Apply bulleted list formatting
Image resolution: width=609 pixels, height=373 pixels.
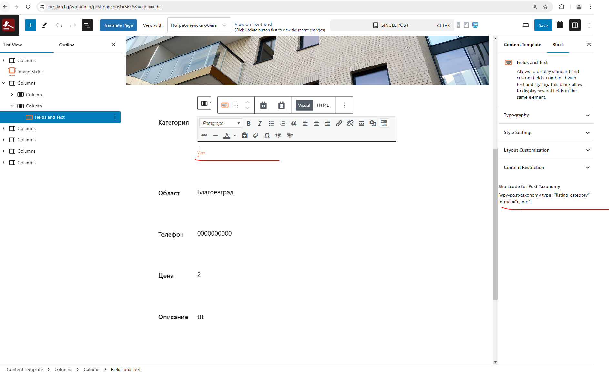[x=271, y=123]
